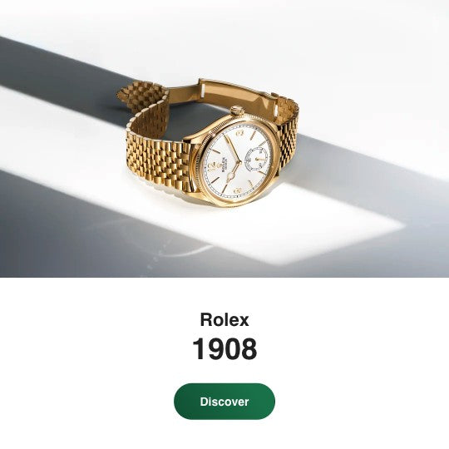Click the green Discover button

(224, 402)
